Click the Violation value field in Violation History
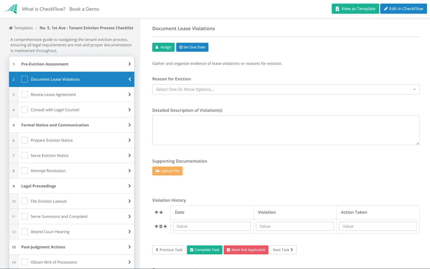 pyautogui.click(x=295, y=226)
